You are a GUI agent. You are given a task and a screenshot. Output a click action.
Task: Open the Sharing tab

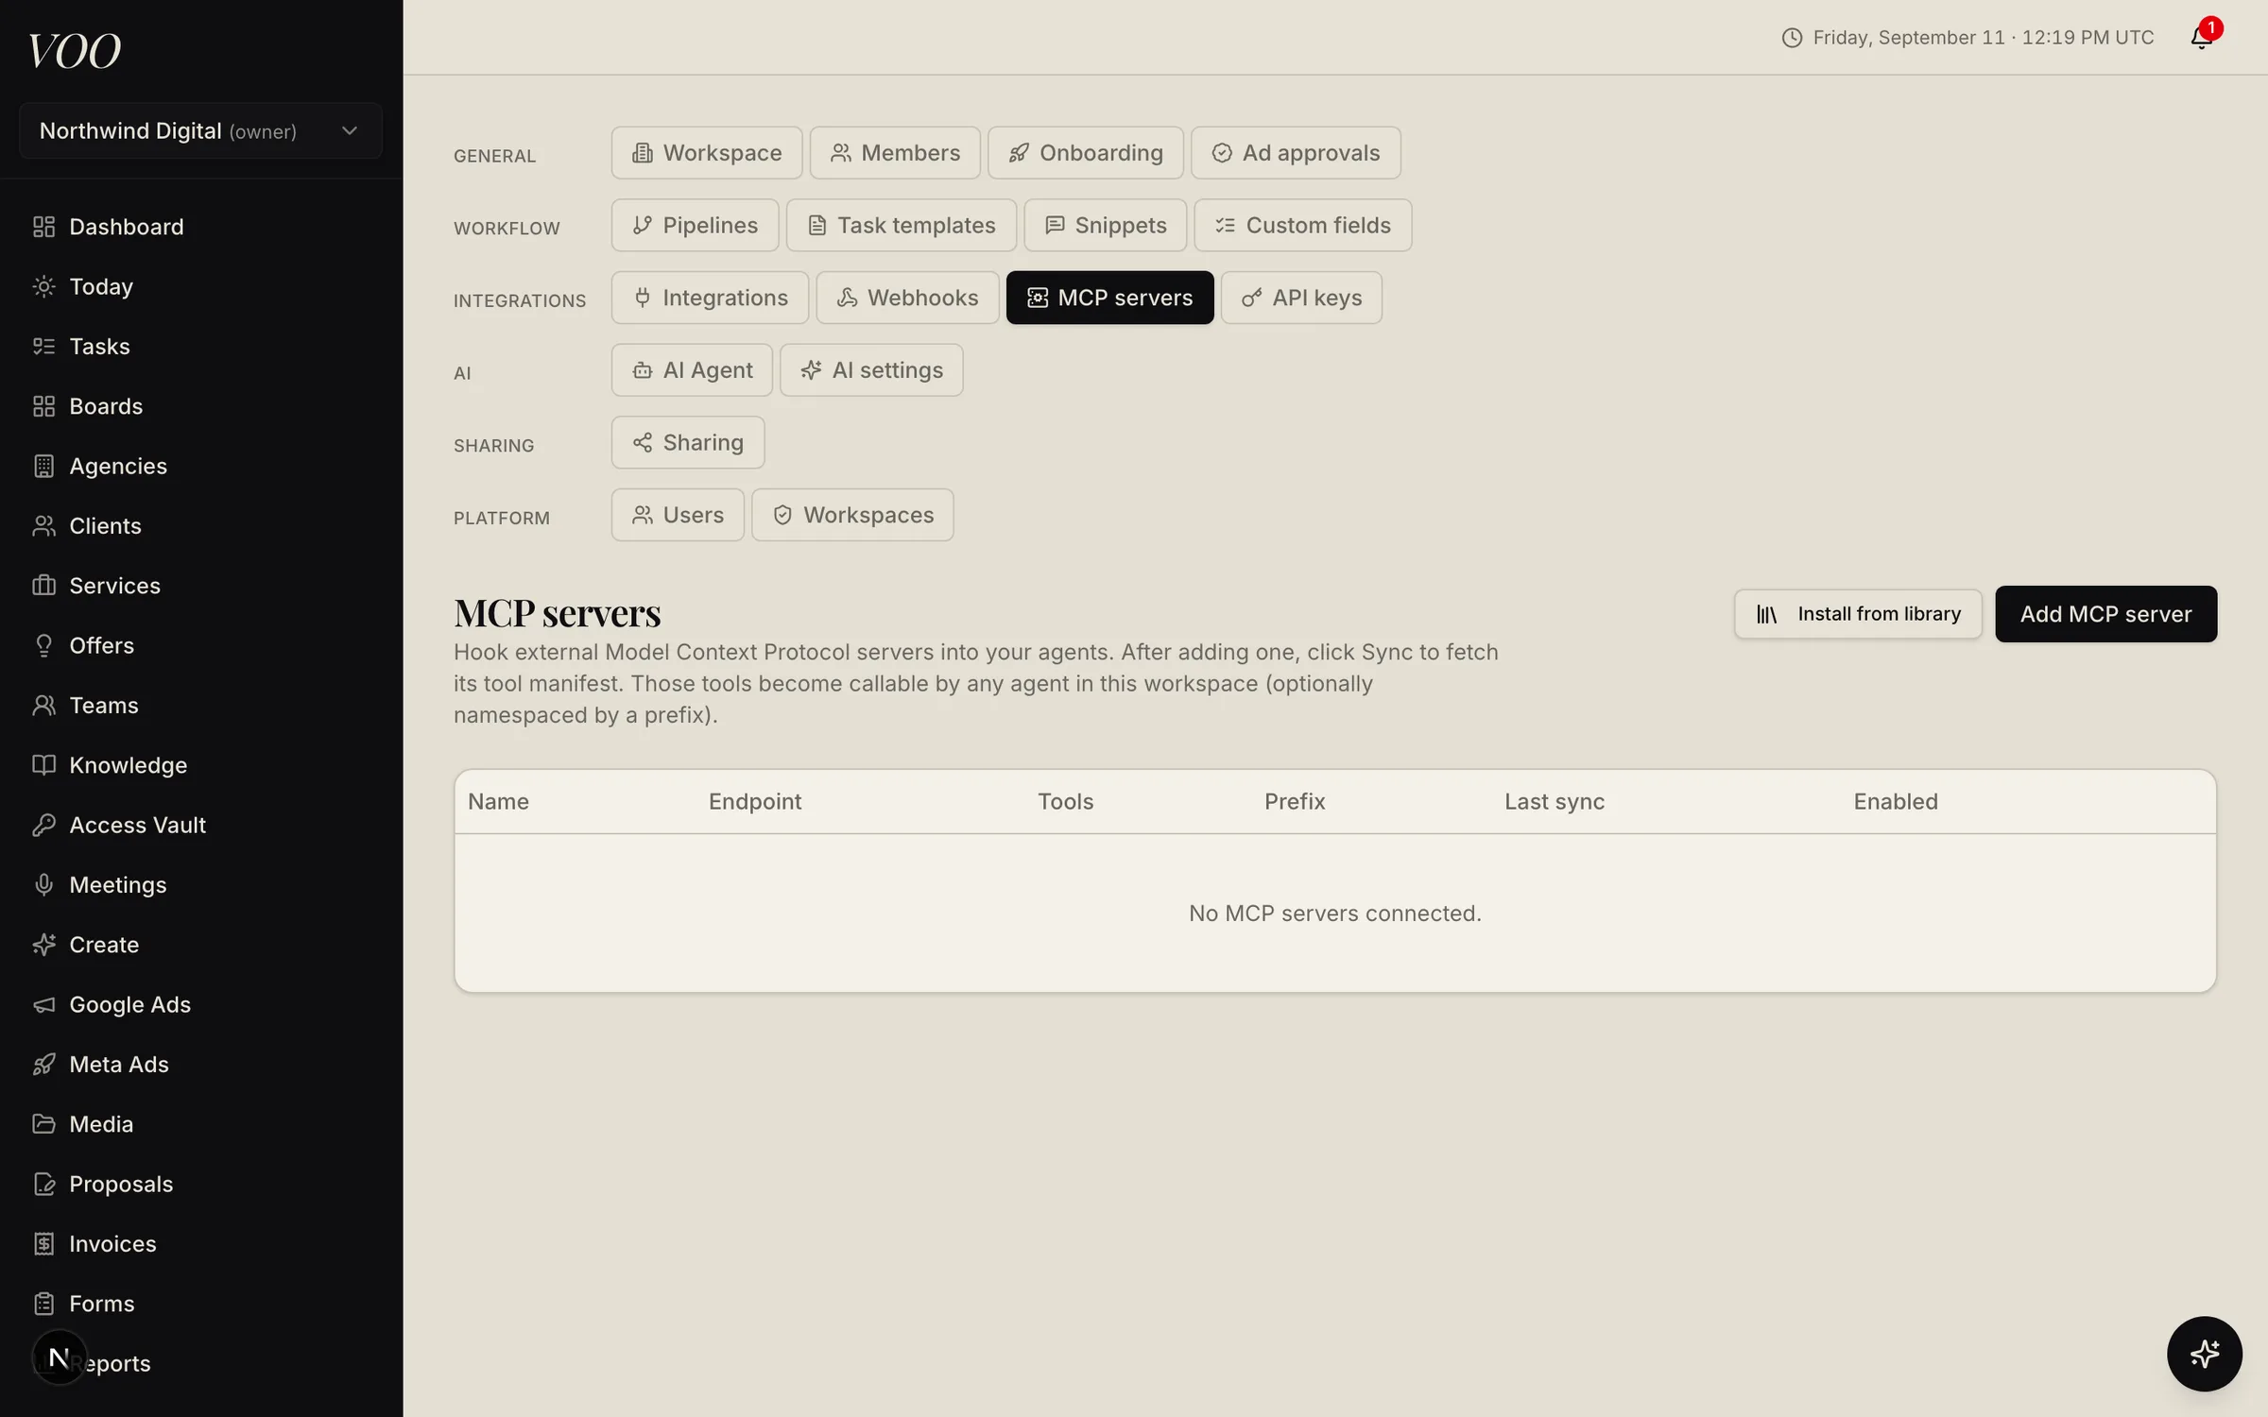(x=687, y=442)
